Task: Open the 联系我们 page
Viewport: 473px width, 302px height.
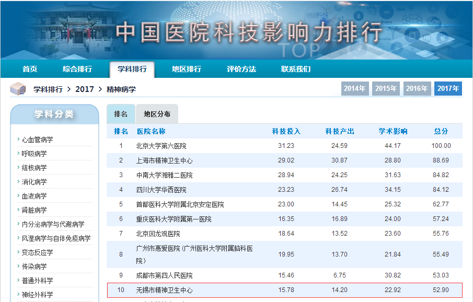Action: pos(296,69)
